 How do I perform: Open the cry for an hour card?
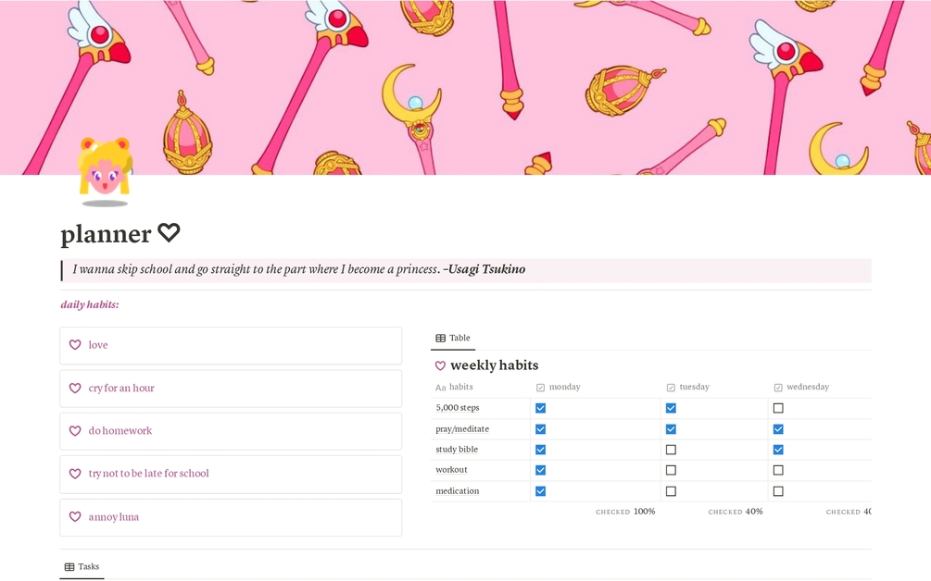coord(231,389)
